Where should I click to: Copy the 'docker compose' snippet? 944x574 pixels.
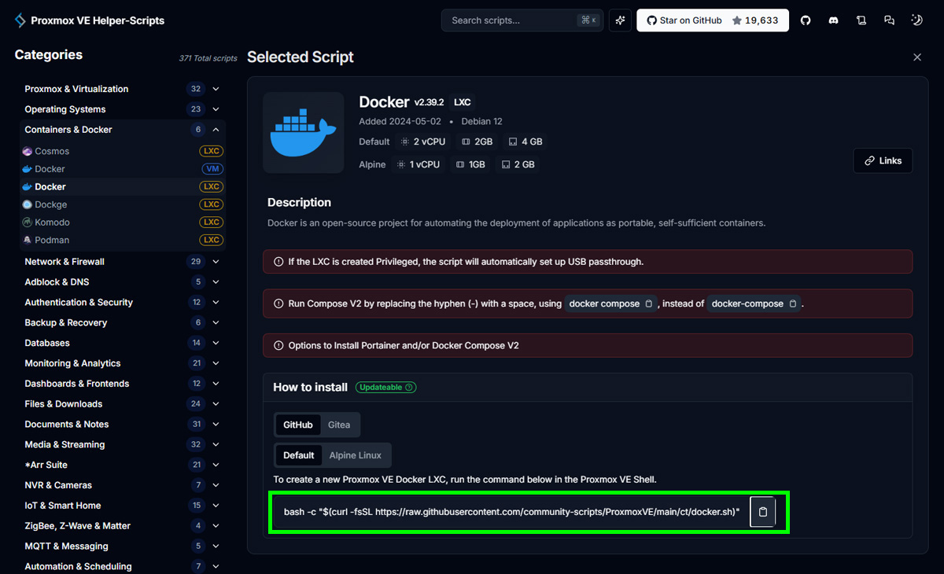[649, 304]
